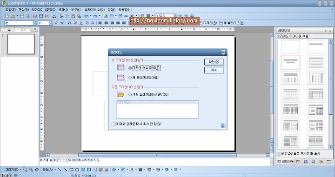Open the font name dropdown
The width and height of the screenshot is (335, 177).
(x=35, y=23)
